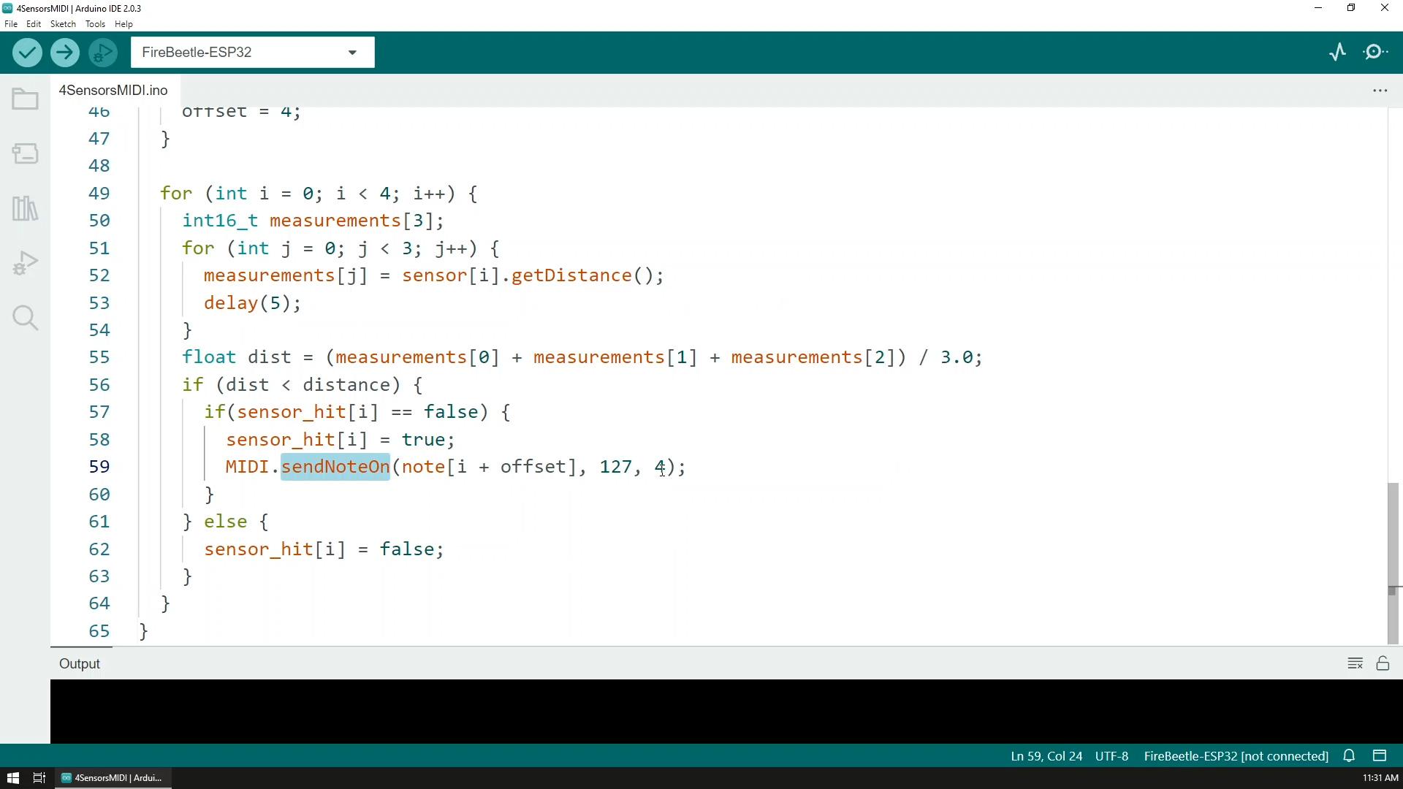Click '3.0' at end of line 55
The image size is (1403, 789).
957,357
